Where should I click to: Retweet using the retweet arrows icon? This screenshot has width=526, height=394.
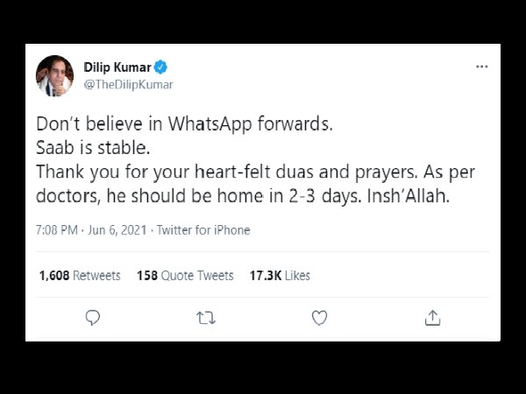click(x=206, y=318)
